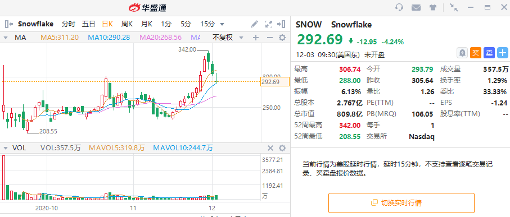The image size is (510, 217).
Task: Select the 日K chart tab
Action: click(x=107, y=24)
